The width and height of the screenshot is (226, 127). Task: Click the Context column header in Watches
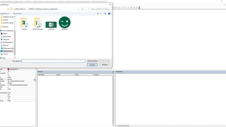pos(103,74)
